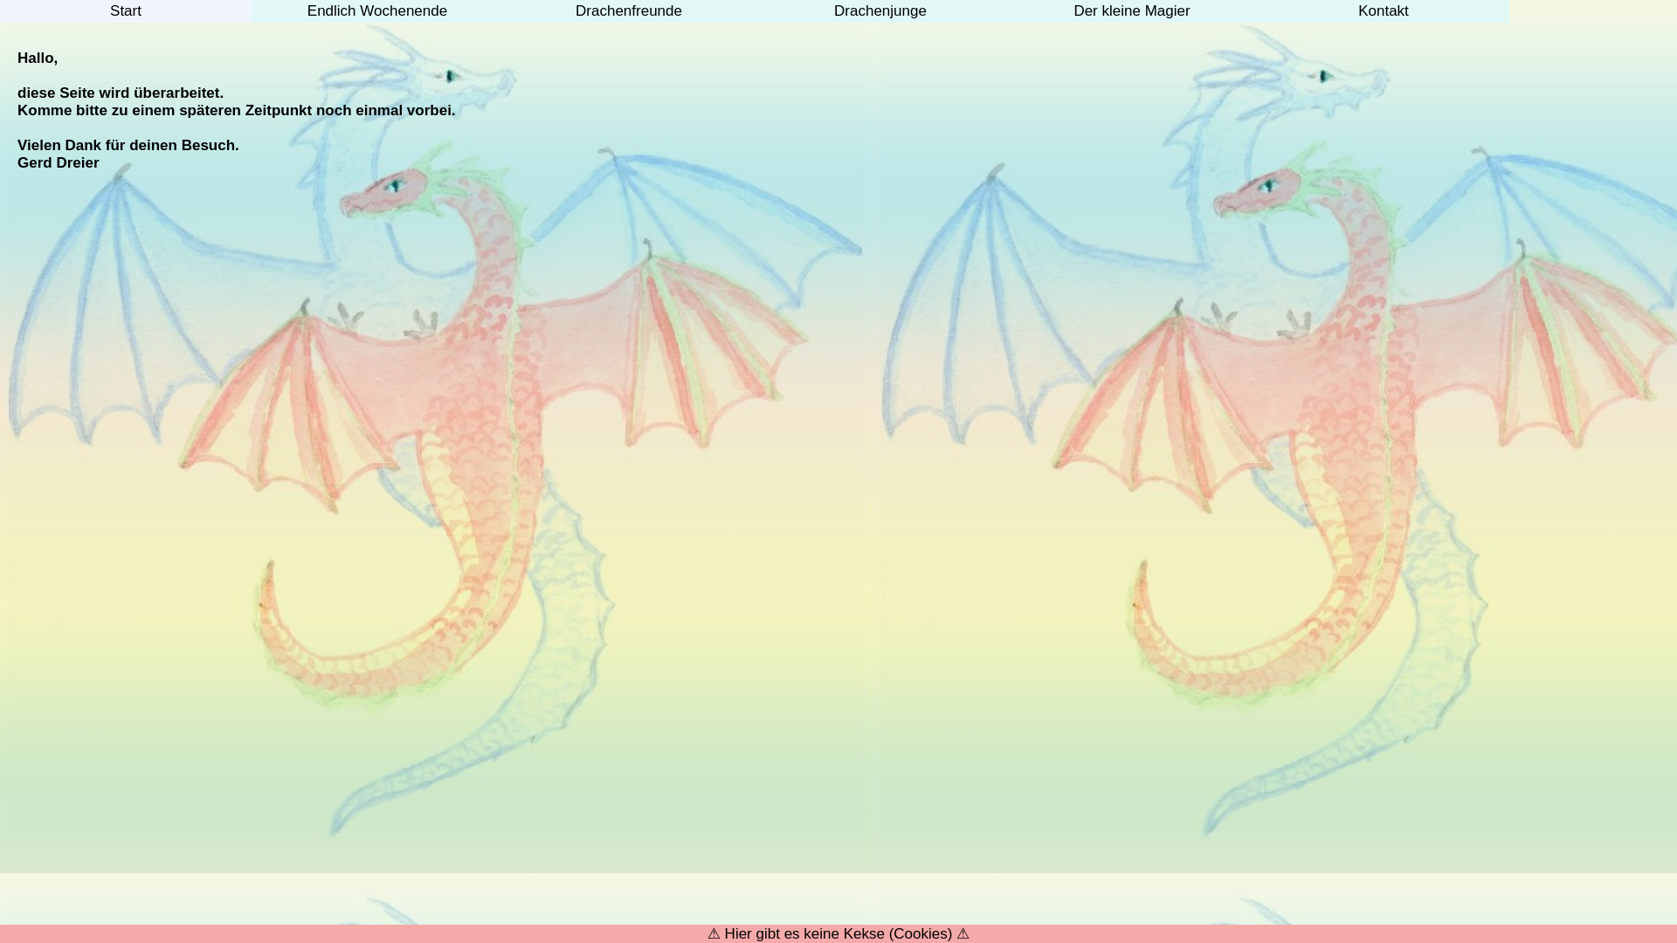The width and height of the screenshot is (1677, 943).
Task: Click the 'Hallo,' greeting text
Action: [x=38, y=59]
